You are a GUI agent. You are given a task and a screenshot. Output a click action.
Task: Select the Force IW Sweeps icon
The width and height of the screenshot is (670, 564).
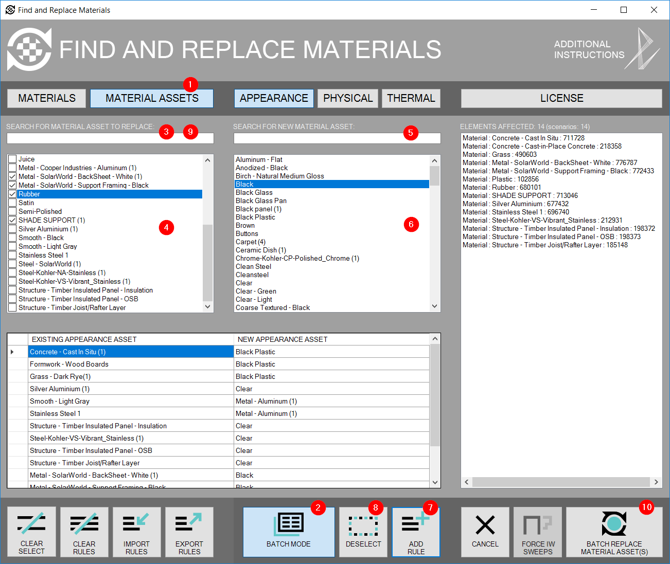(537, 523)
